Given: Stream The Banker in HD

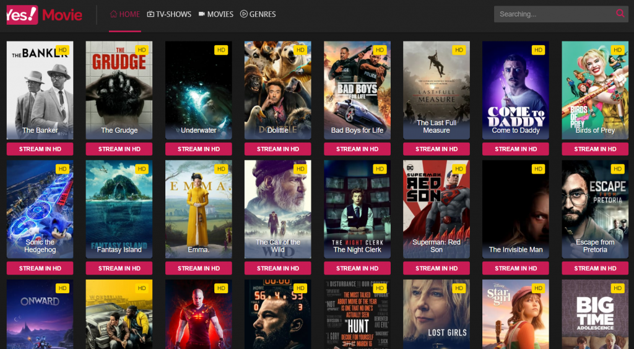Looking at the screenshot, I should tap(40, 149).
